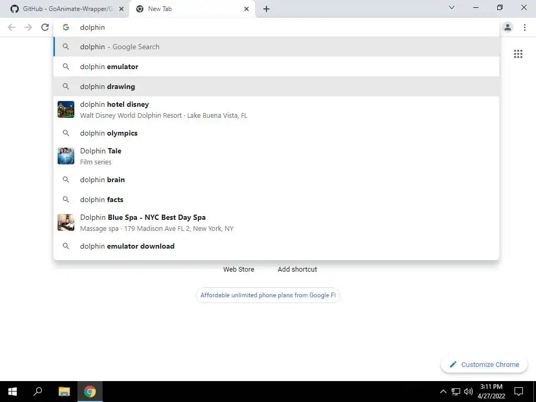Select the dolphin brain suggestion
This screenshot has height=402, width=536.
[276, 180]
